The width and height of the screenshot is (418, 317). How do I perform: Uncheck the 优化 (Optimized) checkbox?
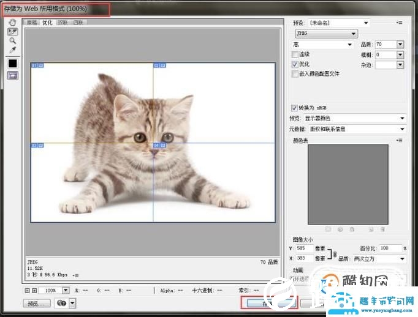[295, 64]
